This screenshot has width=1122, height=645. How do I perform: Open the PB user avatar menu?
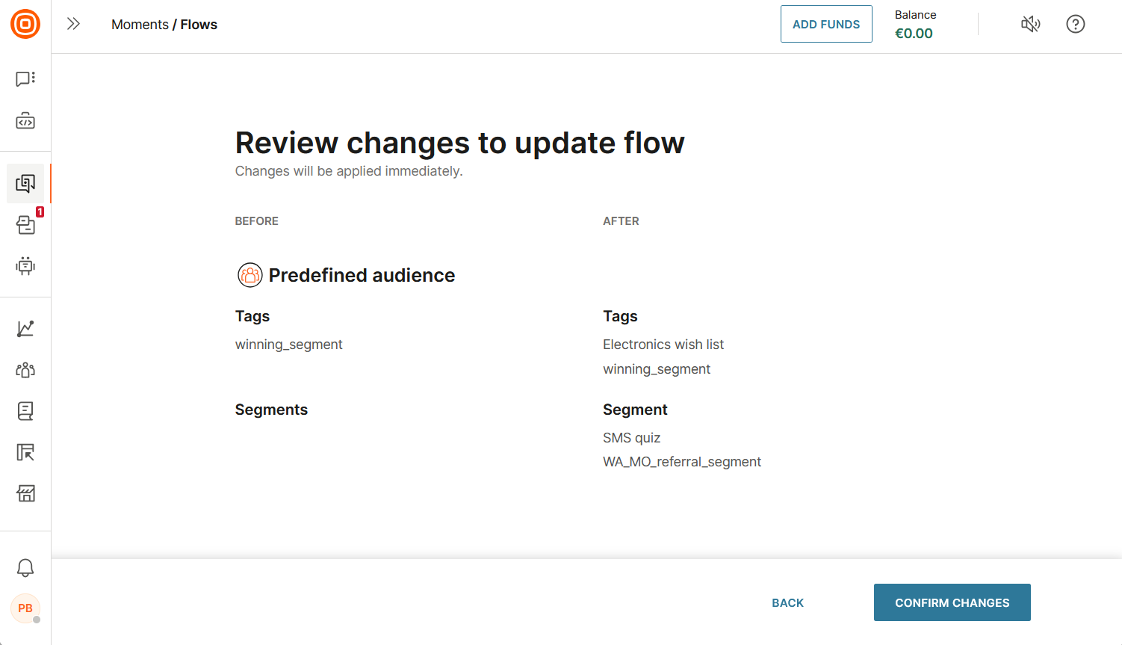(x=25, y=608)
